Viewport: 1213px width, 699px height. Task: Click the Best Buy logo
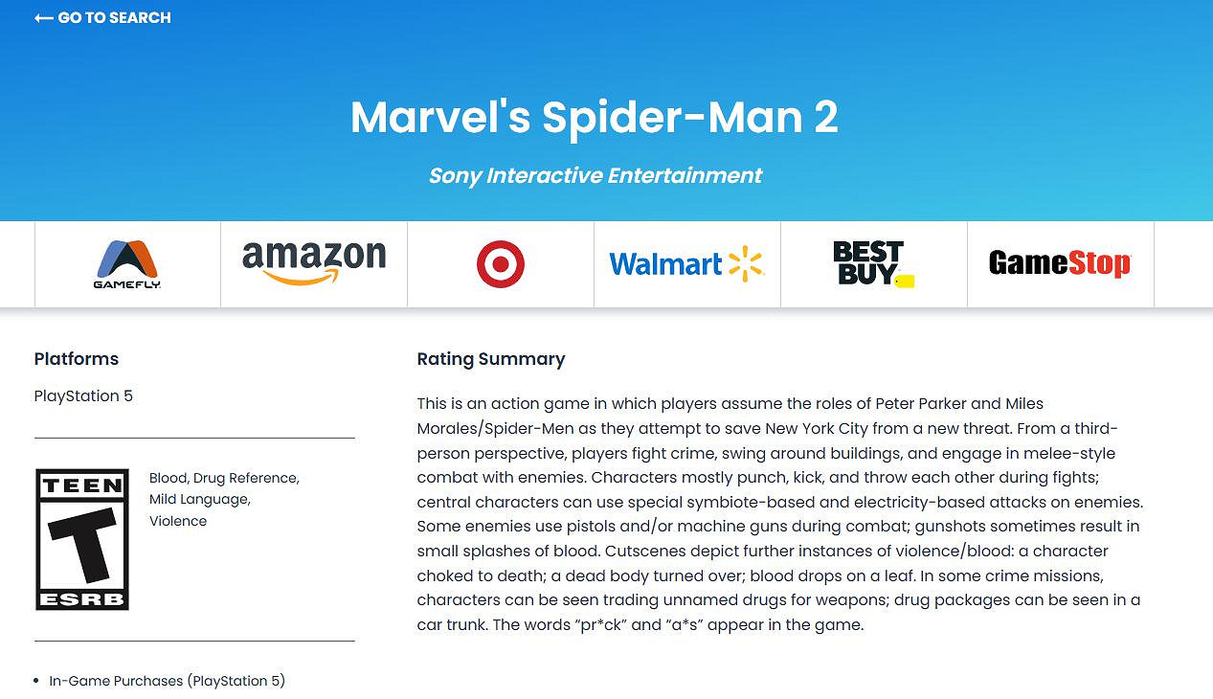[873, 264]
